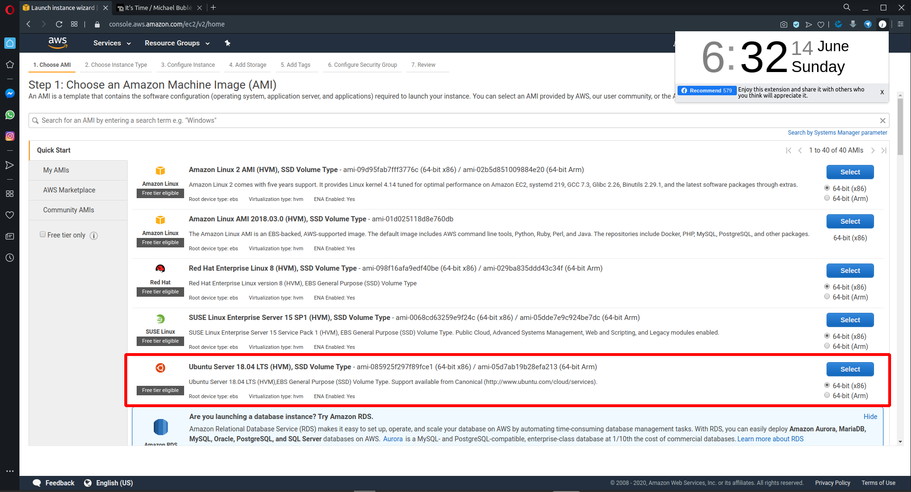
Task: Open Speed Dial from the address bar grid icon
Action: [x=74, y=24]
